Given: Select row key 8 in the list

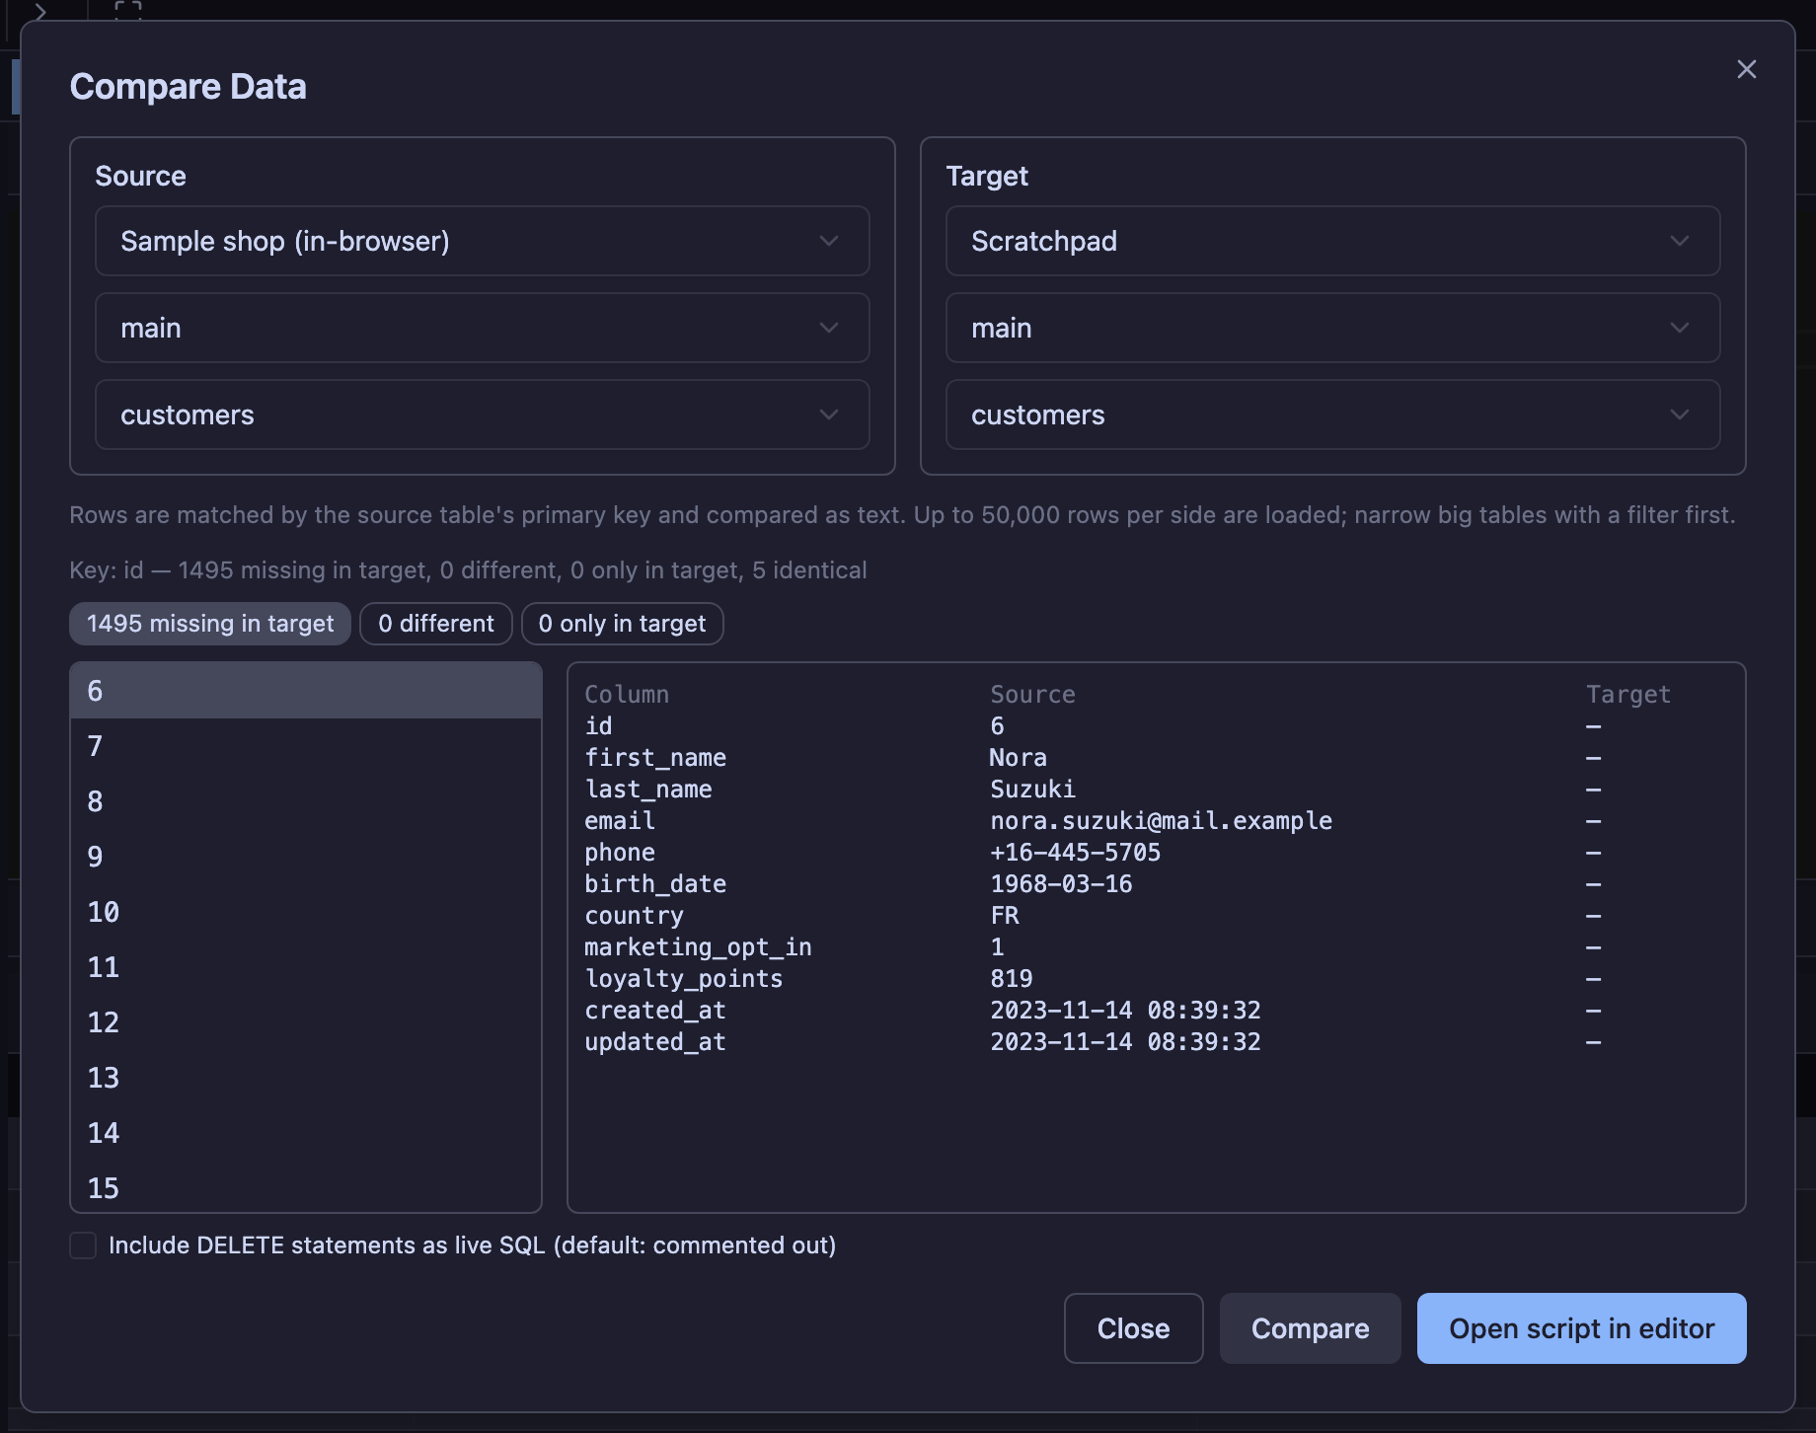Looking at the screenshot, I should [306, 801].
